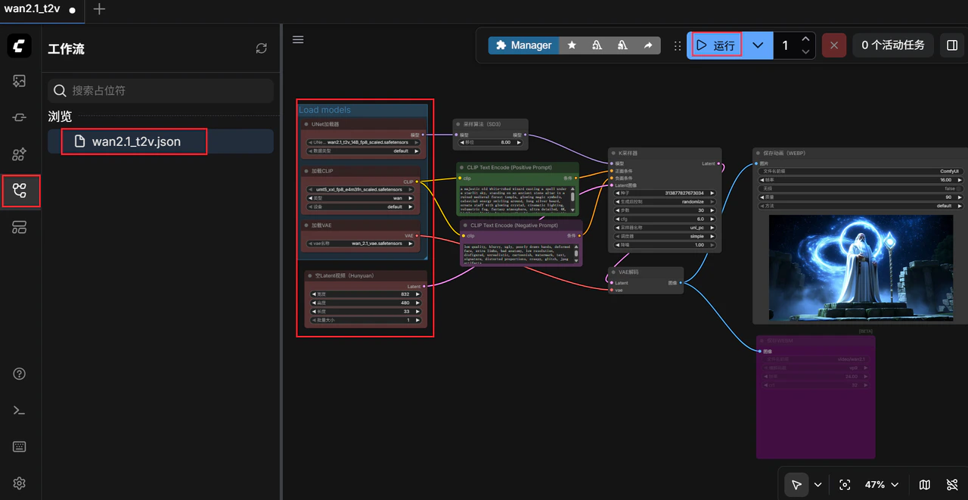
Task: Open the templates sidebar icon
Action: click(x=20, y=228)
